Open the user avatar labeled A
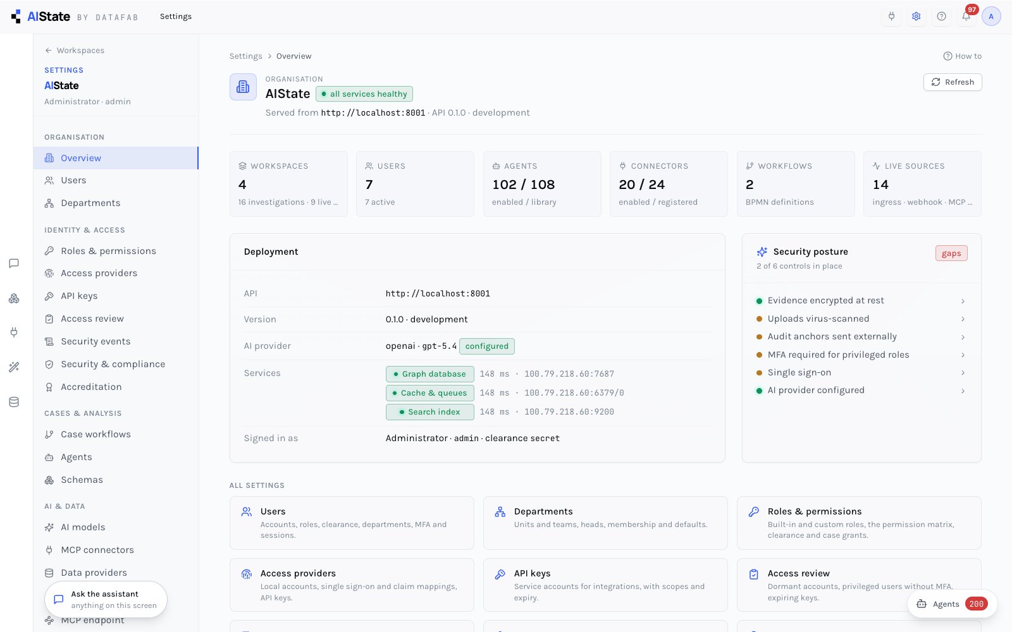This screenshot has width=1012, height=632. (991, 16)
